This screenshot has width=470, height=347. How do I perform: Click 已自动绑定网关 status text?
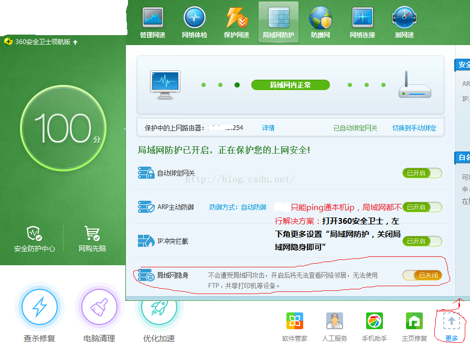pyautogui.click(x=355, y=128)
